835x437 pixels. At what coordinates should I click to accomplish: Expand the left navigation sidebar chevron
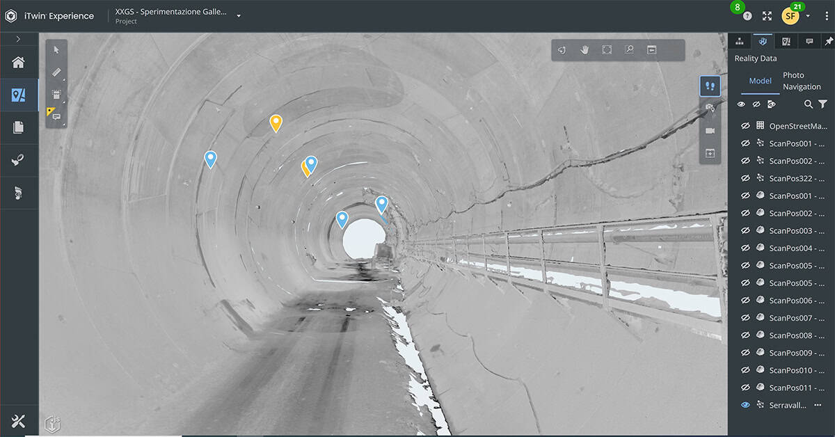(18, 39)
